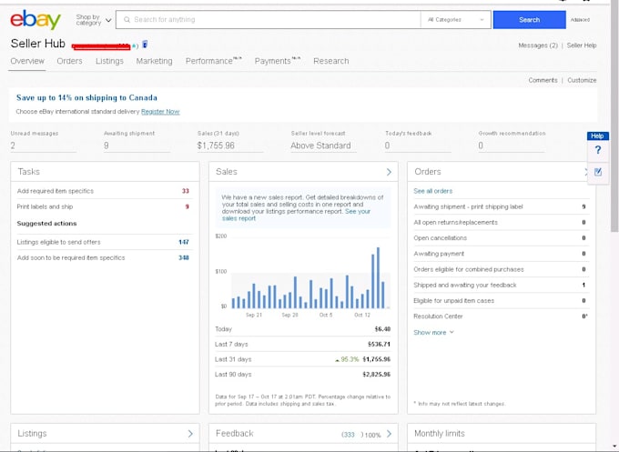Viewport: 619px width, 452px height.
Task: Click Register Now link
Action: click(160, 112)
